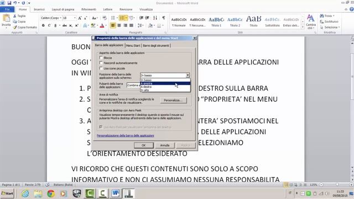The width and height of the screenshot is (354, 199).
Task: Click the OK button in properties dialog
Action: point(144,145)
